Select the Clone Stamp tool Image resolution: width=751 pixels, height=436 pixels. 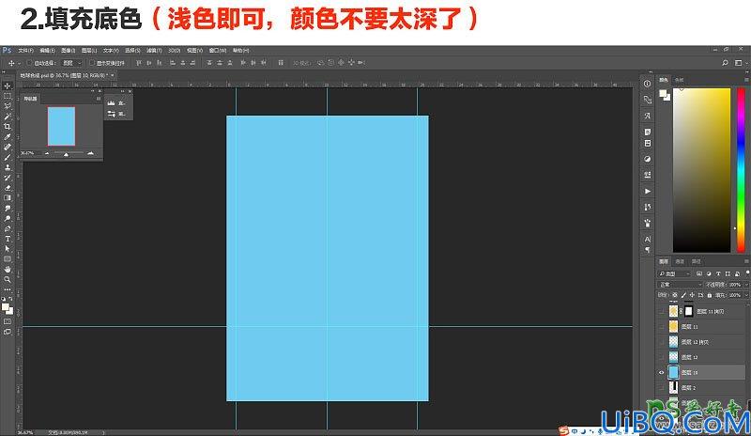click(x=8, y=167)
